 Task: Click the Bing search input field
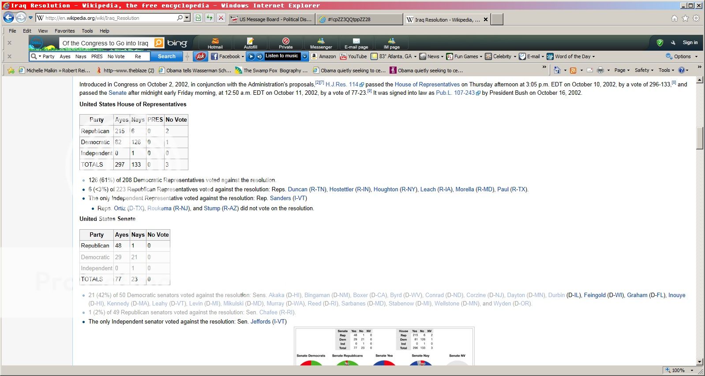[x=106, y=43]
